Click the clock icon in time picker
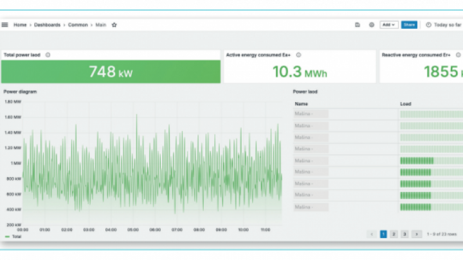463x260 pixels. [428, 24]
